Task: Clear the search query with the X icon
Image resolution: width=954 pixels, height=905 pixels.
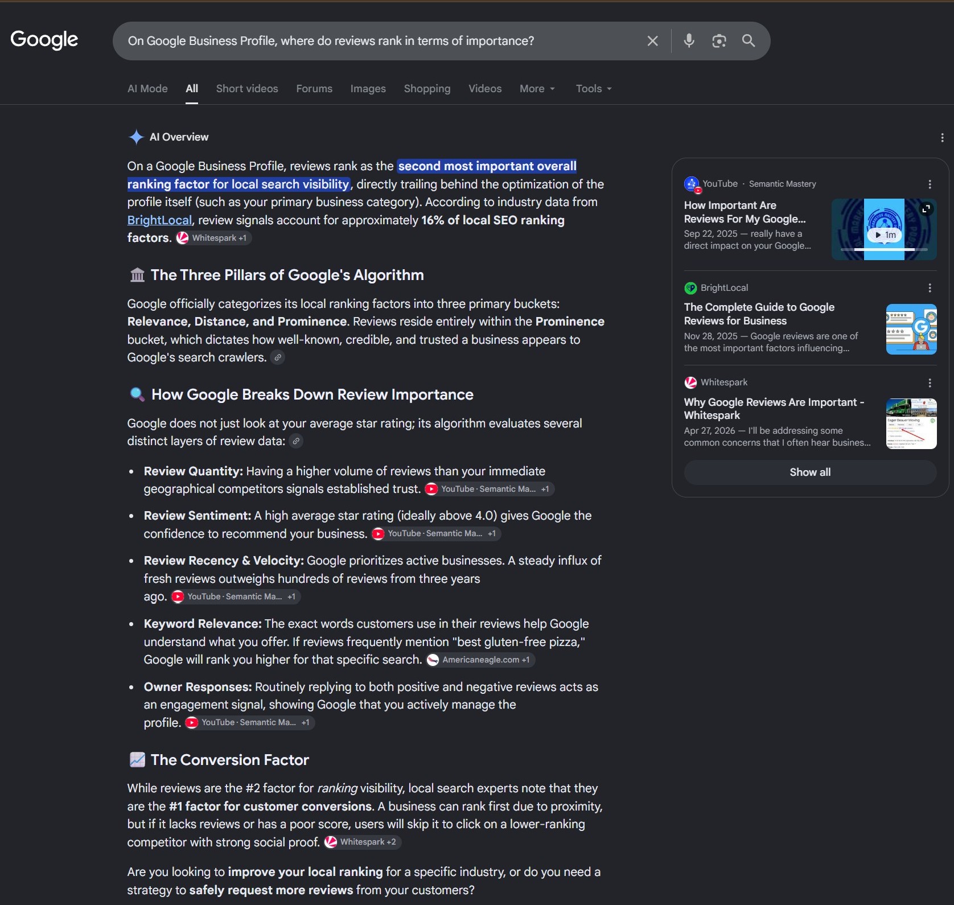Action: [653, 41]
